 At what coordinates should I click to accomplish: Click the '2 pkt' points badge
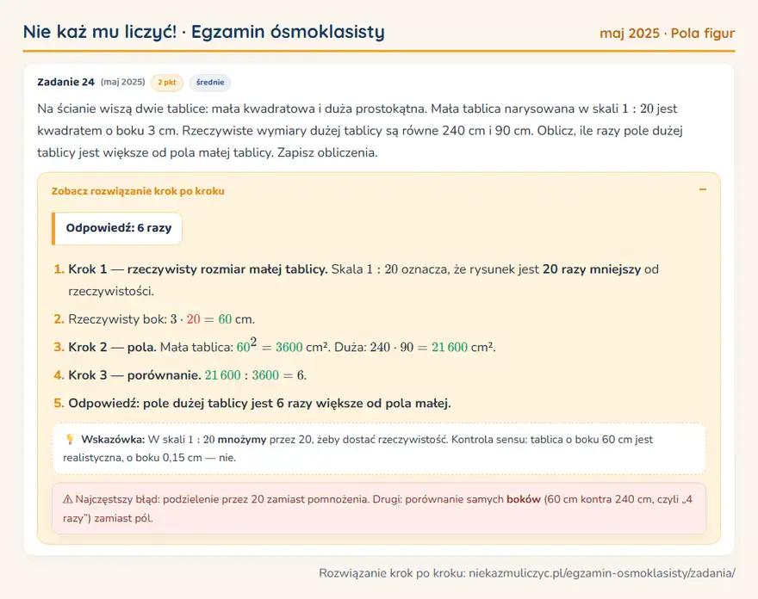tap(167, 82)
